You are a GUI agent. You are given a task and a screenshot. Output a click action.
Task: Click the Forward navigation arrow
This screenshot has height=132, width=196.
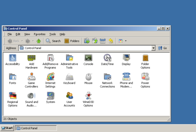pyautogui.click(x=28, y=41)
